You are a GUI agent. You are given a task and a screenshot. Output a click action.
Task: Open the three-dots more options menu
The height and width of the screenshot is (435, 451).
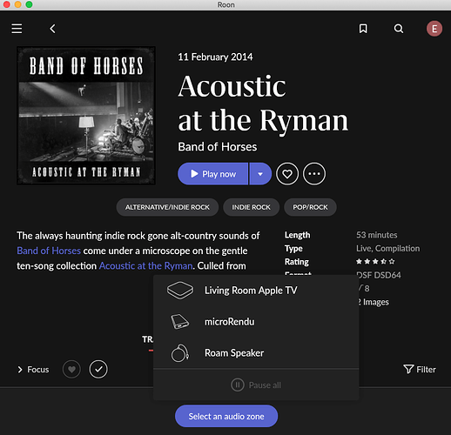click(314, 174)
